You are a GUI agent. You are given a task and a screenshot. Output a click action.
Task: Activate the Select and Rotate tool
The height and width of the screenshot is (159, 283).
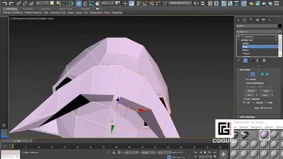tap(85, 3)
